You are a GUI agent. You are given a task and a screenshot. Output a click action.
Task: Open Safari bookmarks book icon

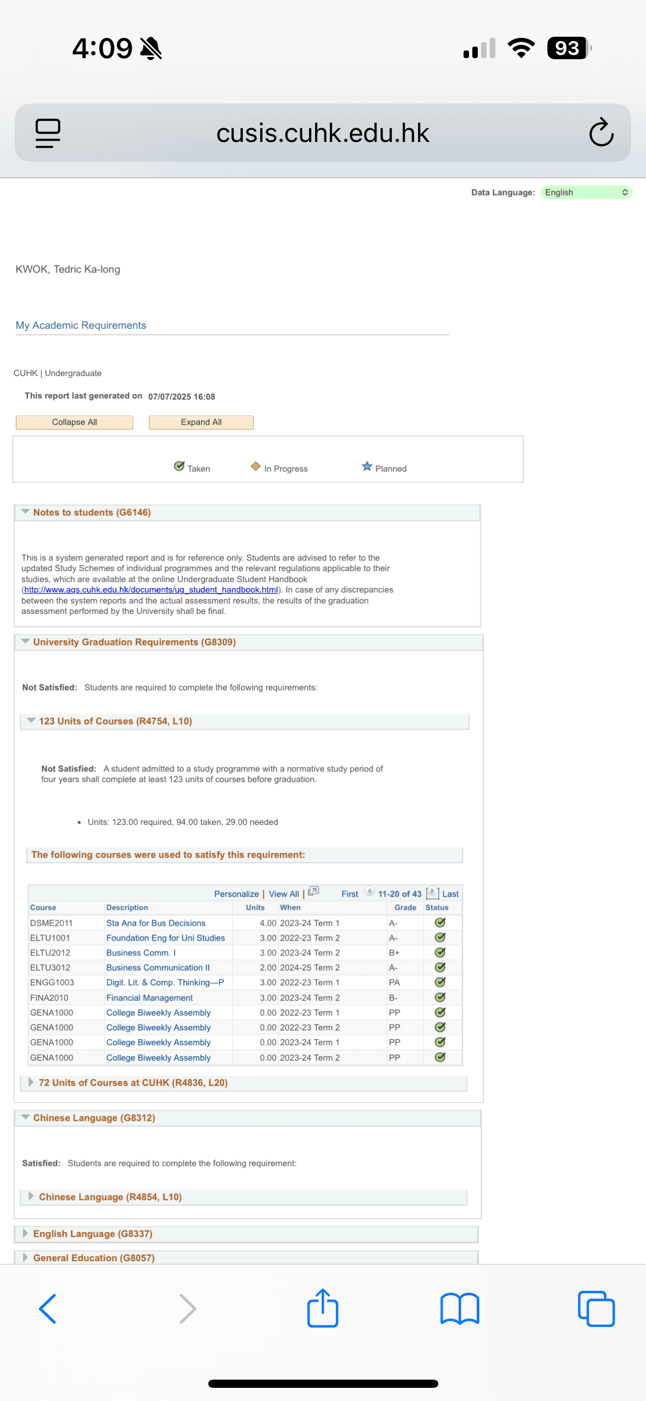[460, 1308]
